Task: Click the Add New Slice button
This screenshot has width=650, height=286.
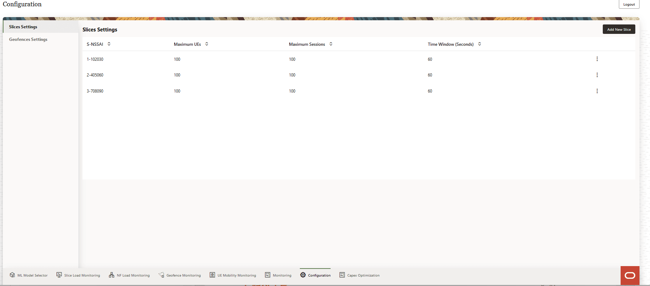Action: [619, 29]
